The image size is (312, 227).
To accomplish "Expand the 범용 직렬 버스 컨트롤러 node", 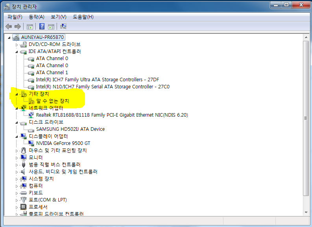I will (x=17, y=165).
